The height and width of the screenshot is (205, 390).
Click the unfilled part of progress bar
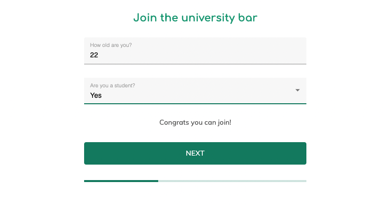(x=232, y=181)
